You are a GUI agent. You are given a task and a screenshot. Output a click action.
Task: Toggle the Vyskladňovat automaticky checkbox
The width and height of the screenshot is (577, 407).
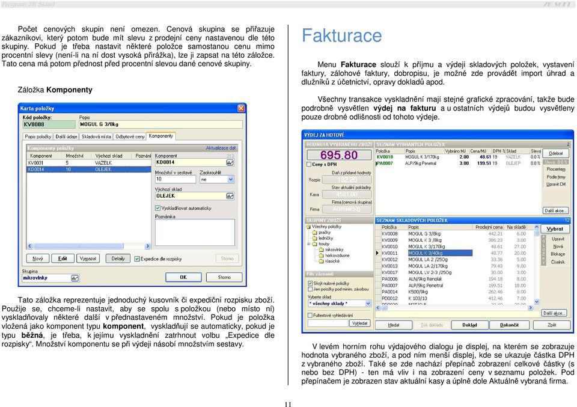(x=158, y=208)
